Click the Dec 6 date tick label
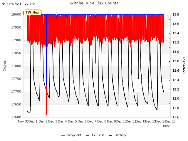Screen dimensions: 188x141 (x=82, y=121)
